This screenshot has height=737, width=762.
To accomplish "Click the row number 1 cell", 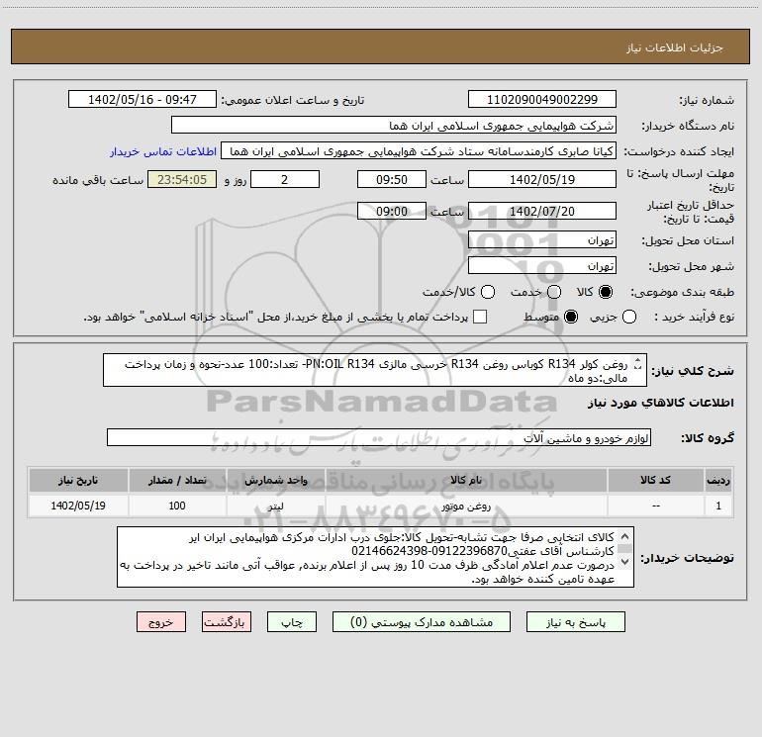I will pos(718,507).
